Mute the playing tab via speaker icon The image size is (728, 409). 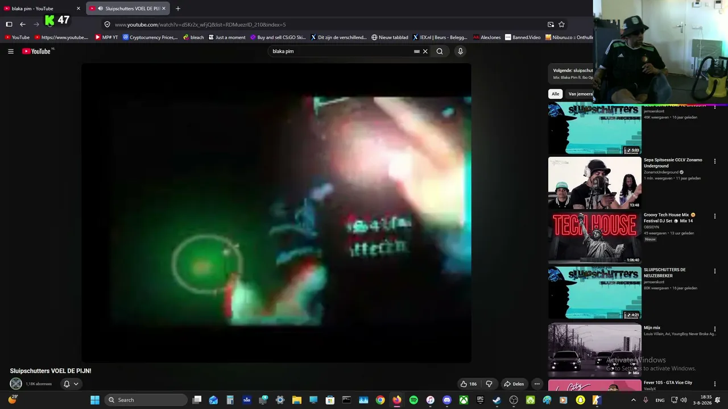(x=100, y=9)
